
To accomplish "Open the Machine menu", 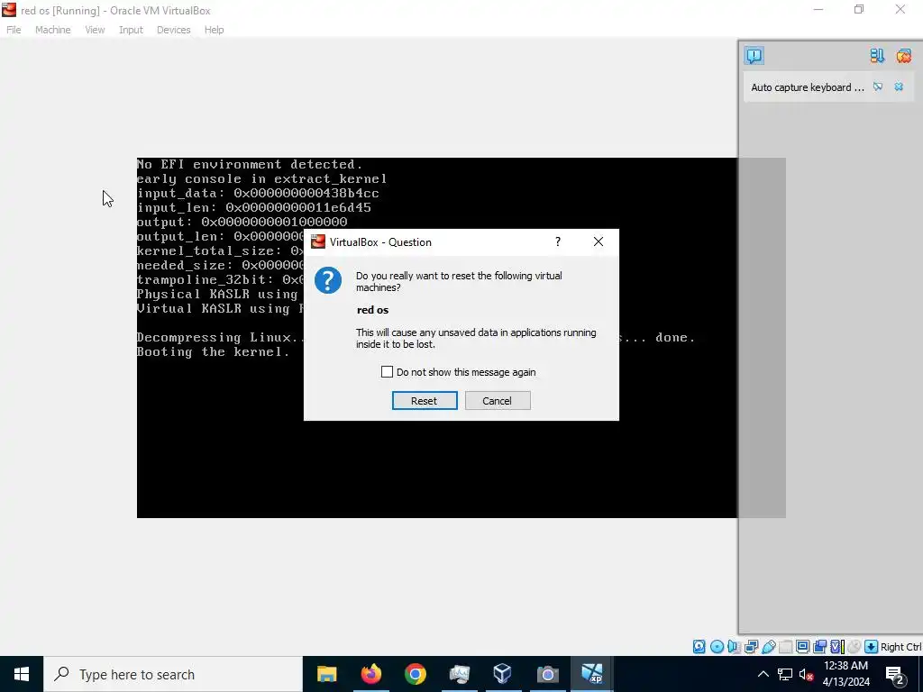I will click(53, 30).
